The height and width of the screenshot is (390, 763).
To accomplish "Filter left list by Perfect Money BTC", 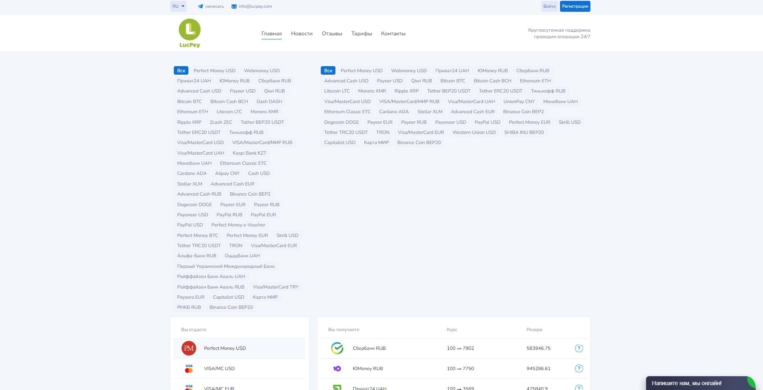I will coord(197,235).
